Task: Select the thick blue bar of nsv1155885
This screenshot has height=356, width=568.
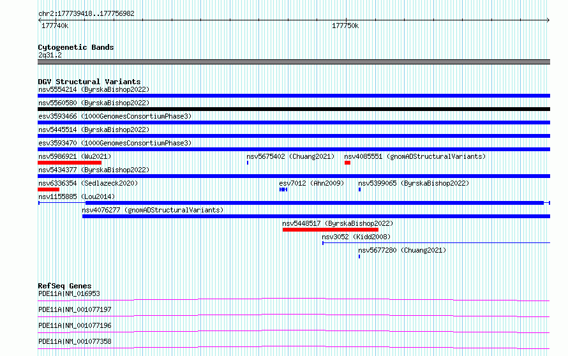Action: 315,203
